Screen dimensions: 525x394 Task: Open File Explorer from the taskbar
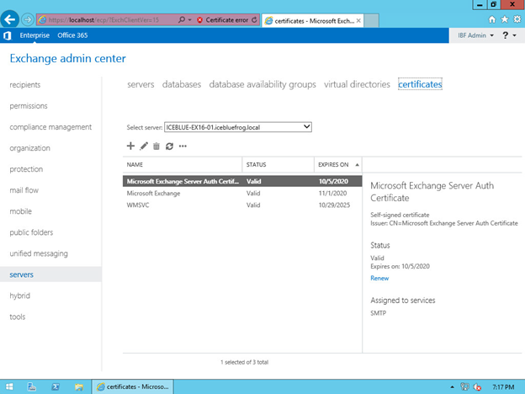[79, 386]
